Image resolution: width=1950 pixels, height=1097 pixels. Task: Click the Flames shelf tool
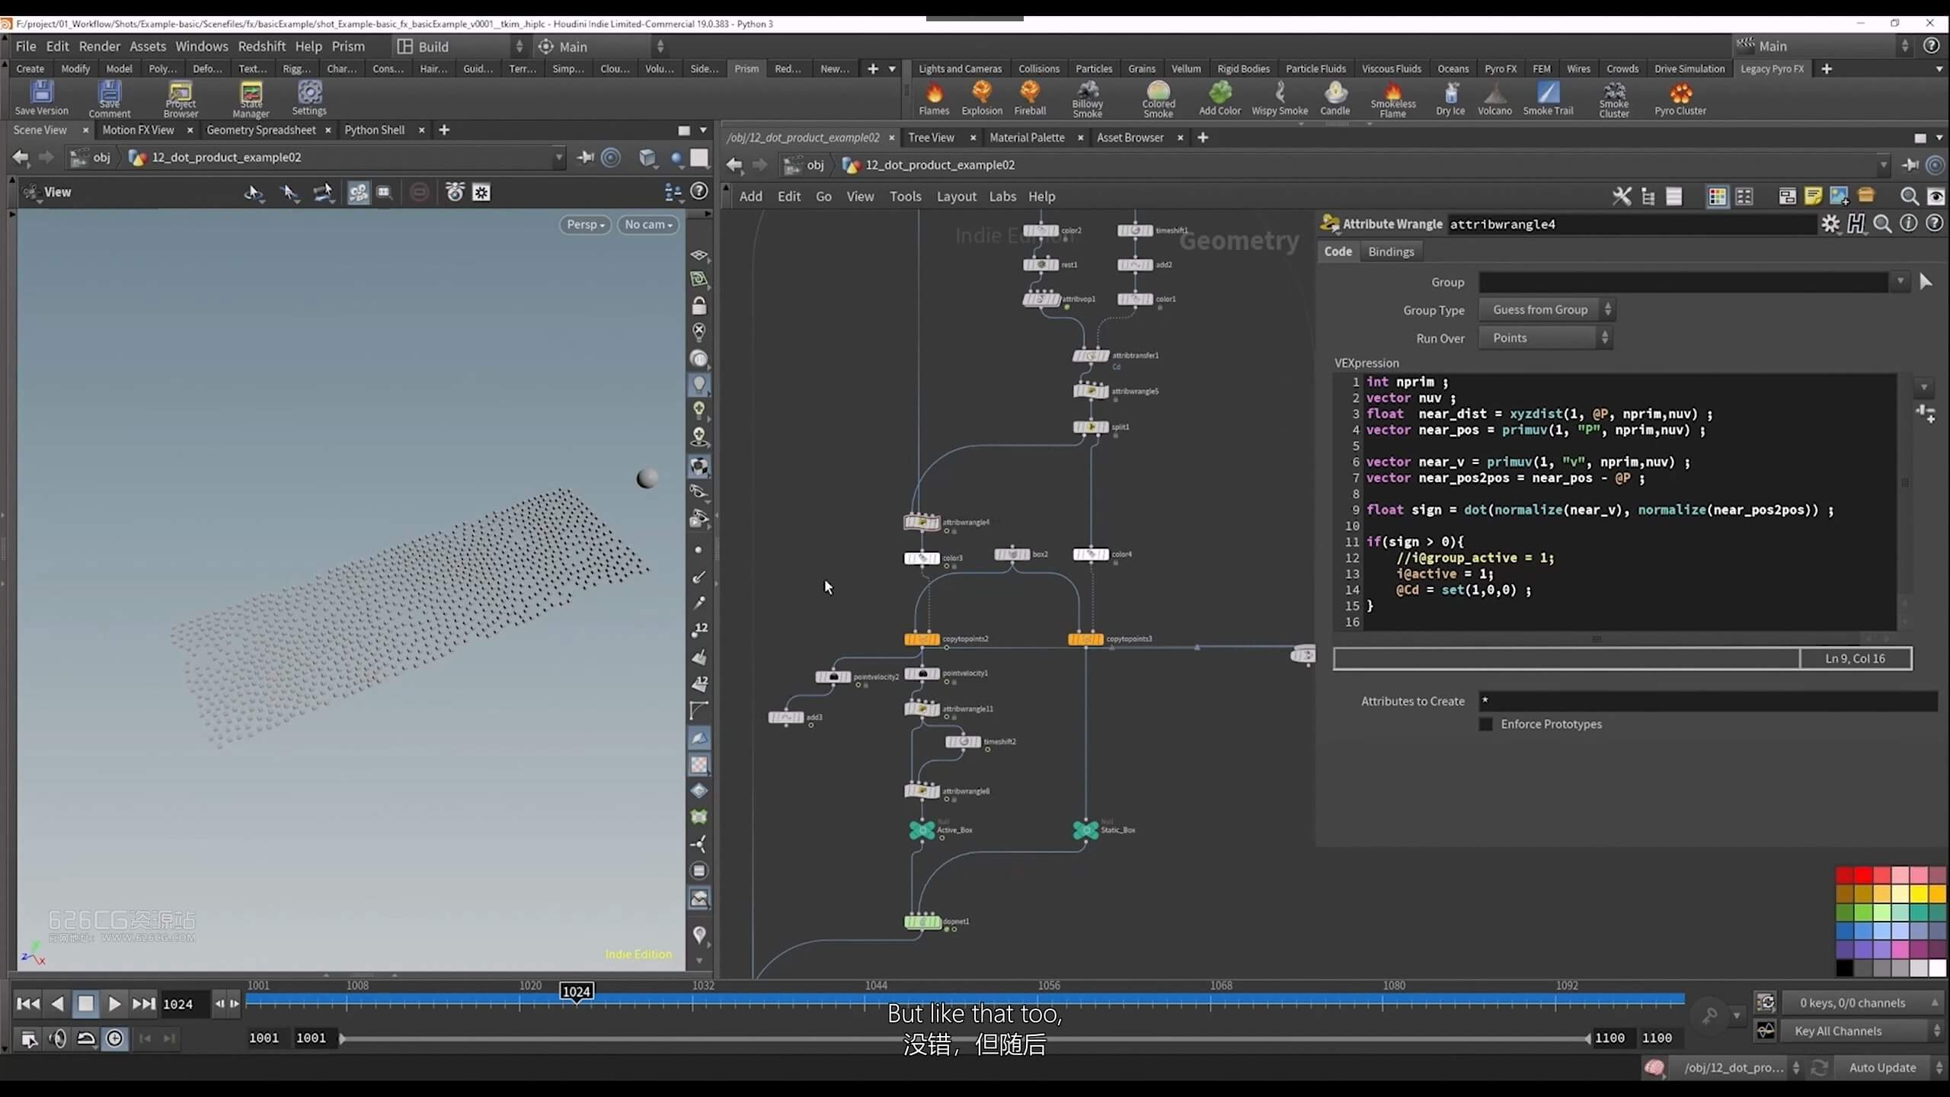tap(933, 99)
